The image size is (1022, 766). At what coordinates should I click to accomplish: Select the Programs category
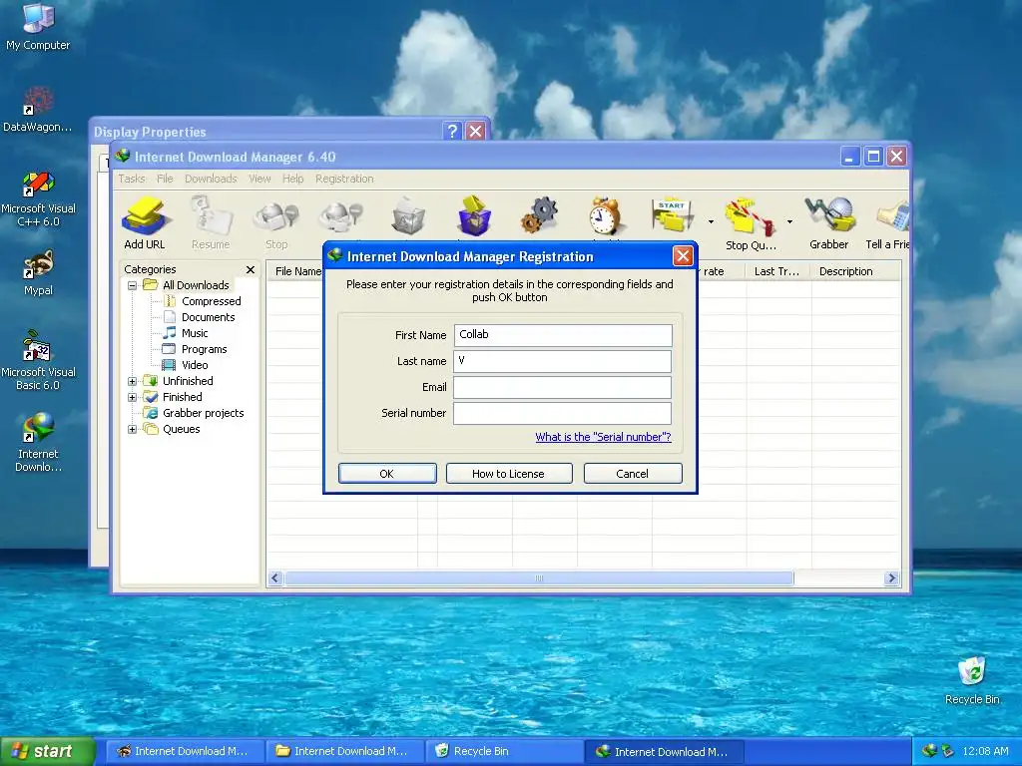(x=204, y=349)
